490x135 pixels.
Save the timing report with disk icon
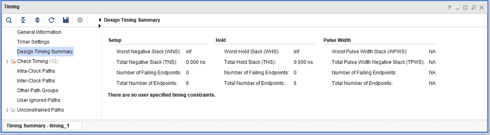[66, 20]
